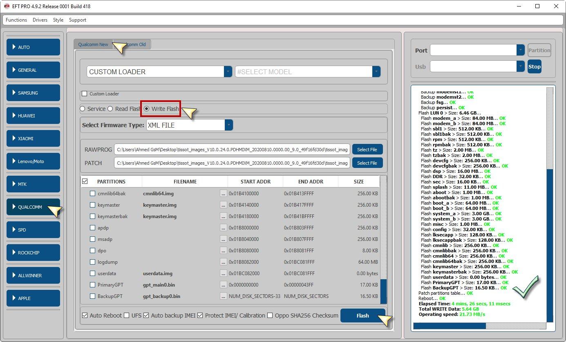The height and width of the screenshot is (342, 566).
Task: Select the Read Flash radio option
Action: coord(110,109)
